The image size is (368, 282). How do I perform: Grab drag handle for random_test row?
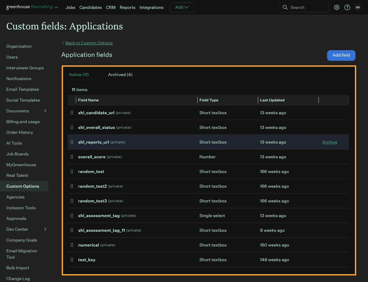72,171
